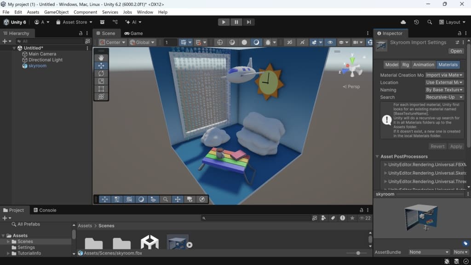Lock the Inspector panel
Viewport: 471px width, 265px height.
click(x=459, y=33)
